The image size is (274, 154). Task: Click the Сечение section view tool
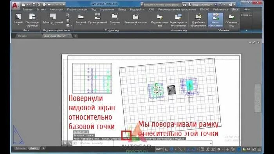[115, 19]
